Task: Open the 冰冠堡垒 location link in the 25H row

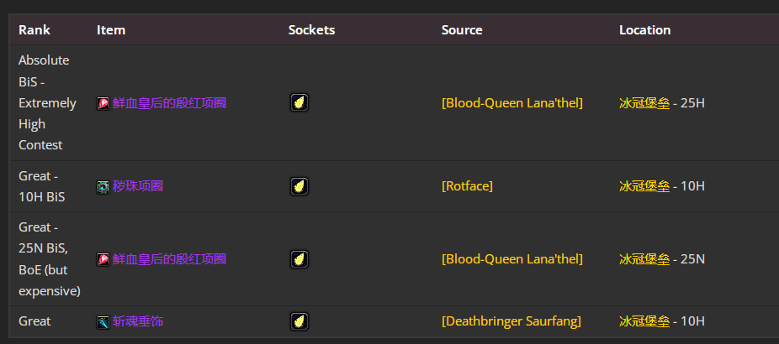Action: tap(644, 103)
